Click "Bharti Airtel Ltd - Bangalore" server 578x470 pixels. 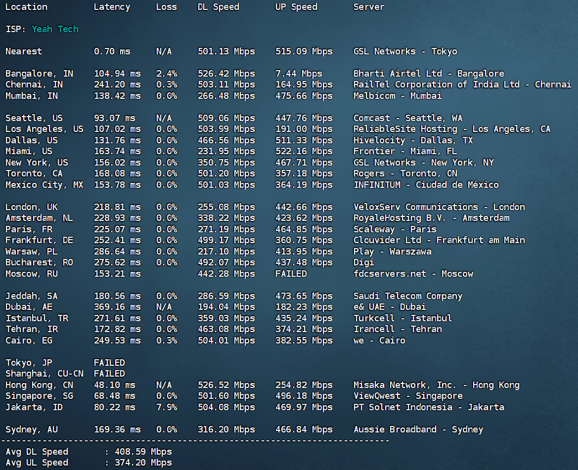(429, 74)
